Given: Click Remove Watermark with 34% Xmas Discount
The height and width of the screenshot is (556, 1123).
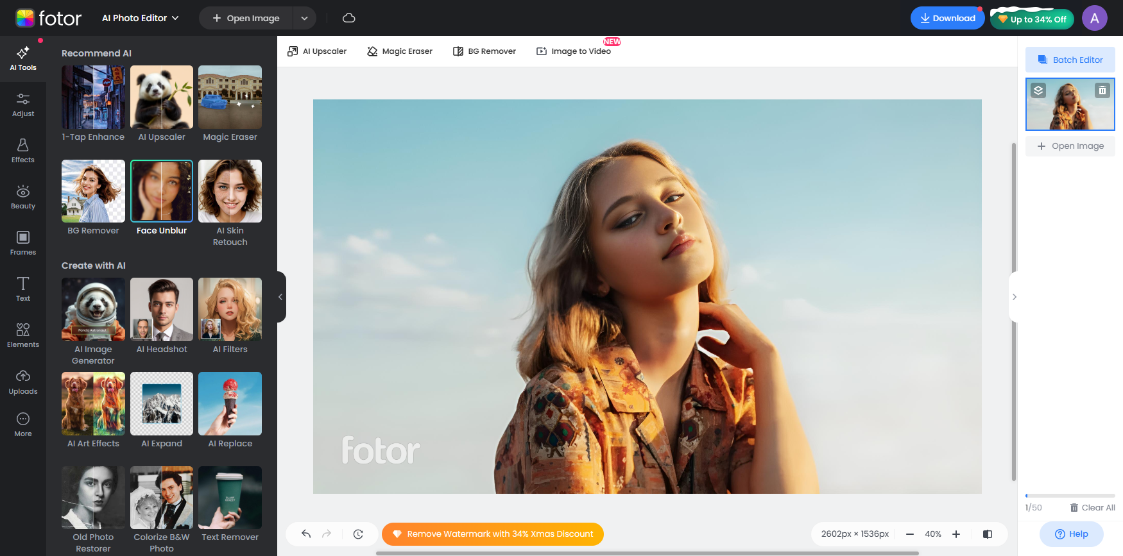Looking at the screenshot, I should click(x=493, y=534).
